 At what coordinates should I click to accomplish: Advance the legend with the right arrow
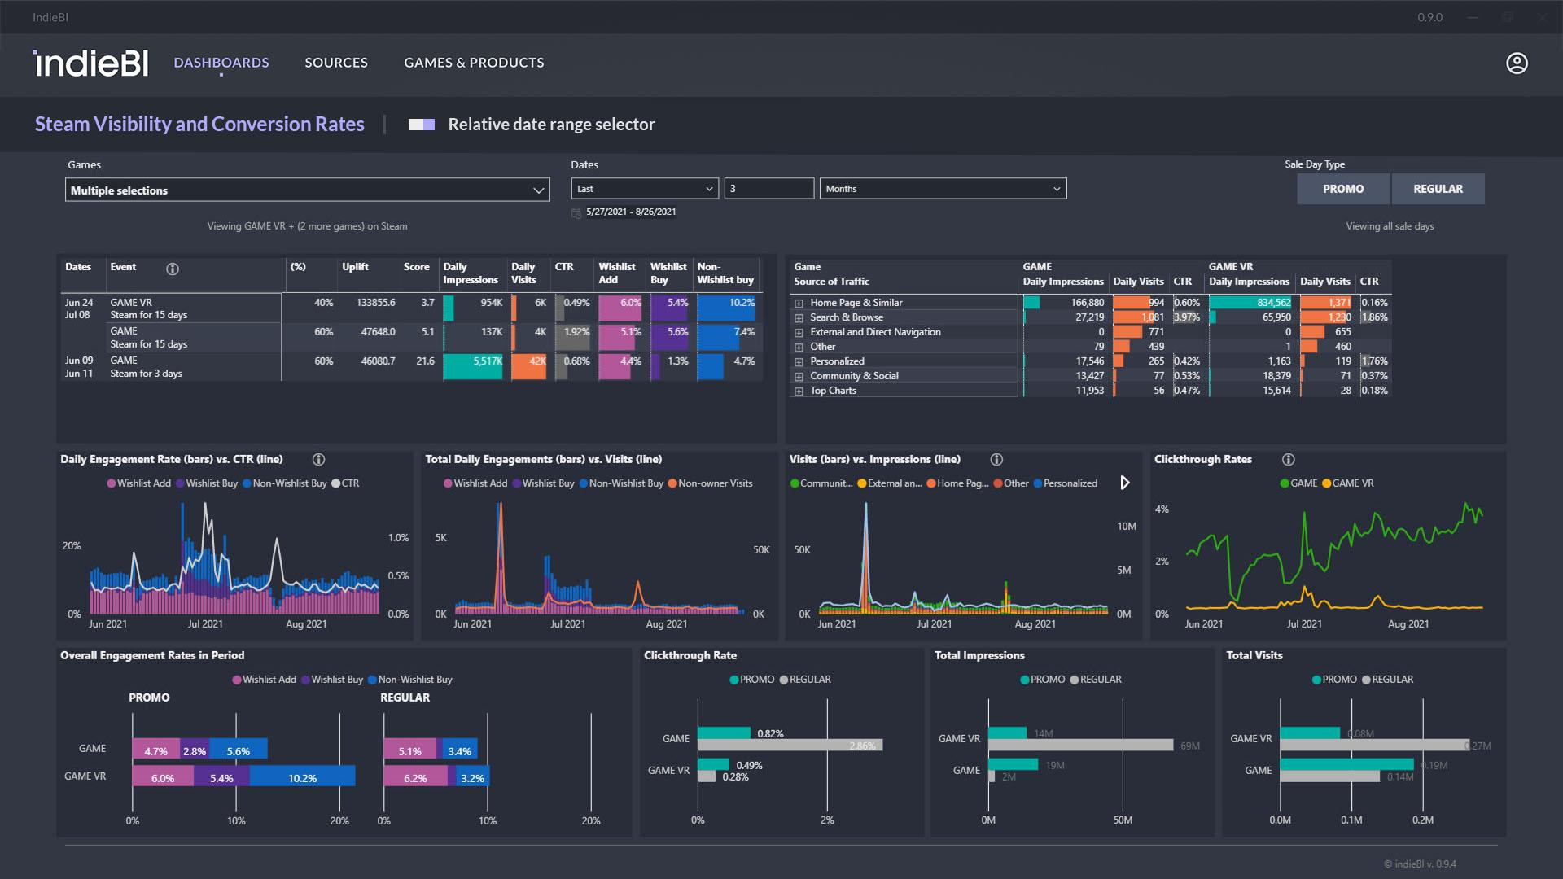(1125, 483)
